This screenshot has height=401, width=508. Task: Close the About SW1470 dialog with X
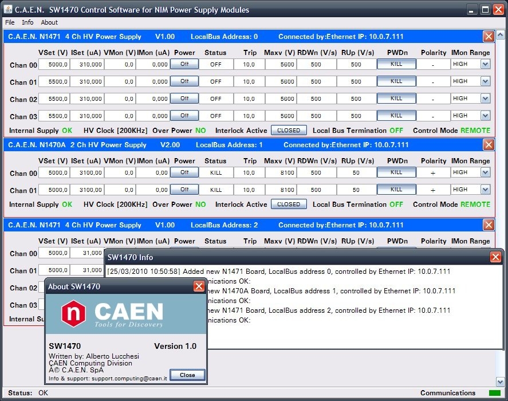tap(199, 286)
